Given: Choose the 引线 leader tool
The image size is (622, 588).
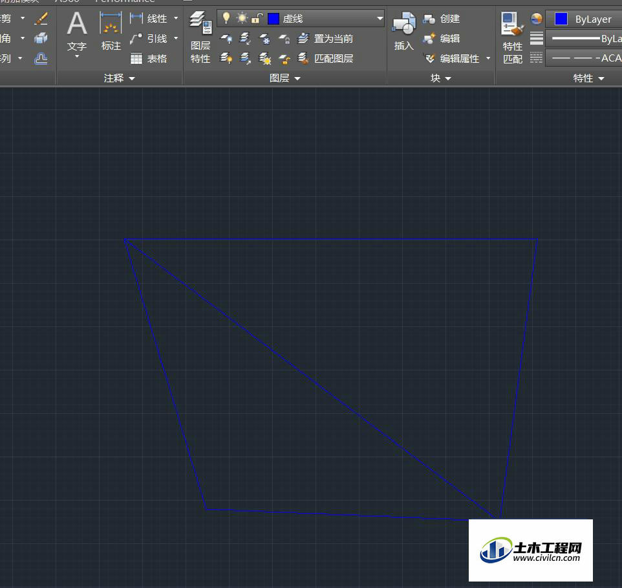Looking at the screenshot, I should coord(149,39).
